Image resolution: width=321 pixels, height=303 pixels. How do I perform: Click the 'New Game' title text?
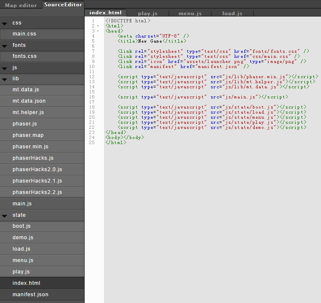point(150,41)
